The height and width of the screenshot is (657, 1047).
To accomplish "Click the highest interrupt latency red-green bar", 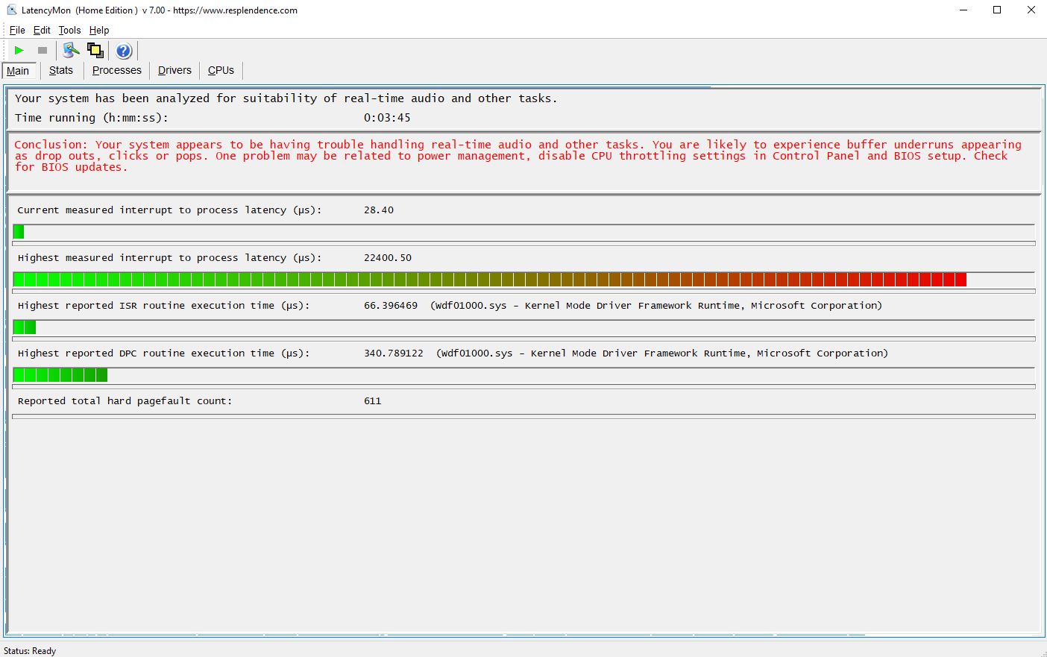I will click(523, 280).
